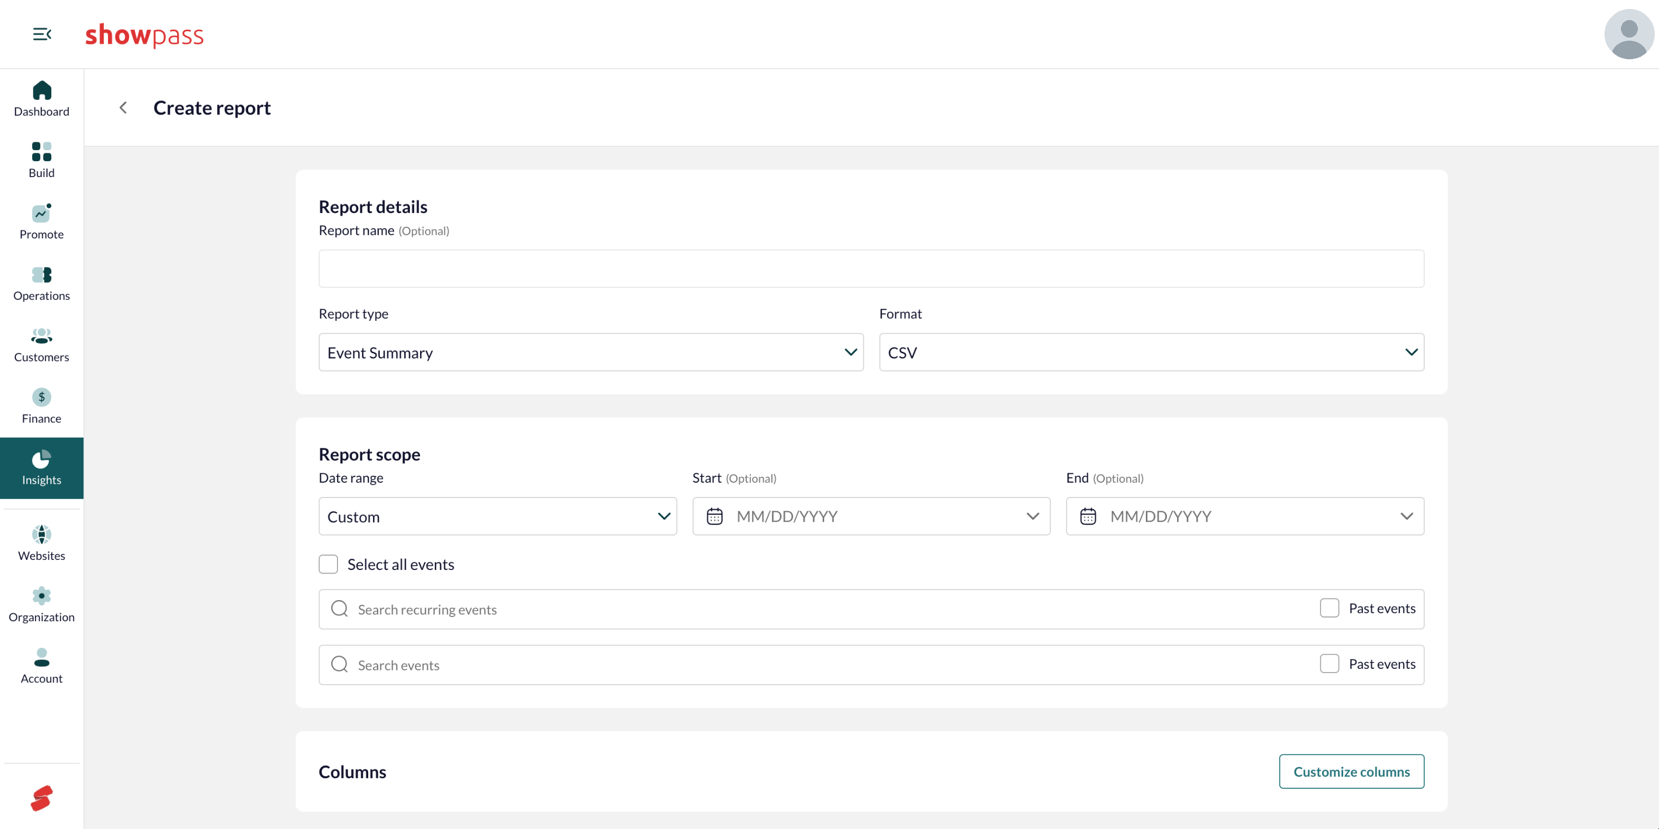The image size is (1659, 829).
Task: Focus the Report name input field
Action: [871, 269]
